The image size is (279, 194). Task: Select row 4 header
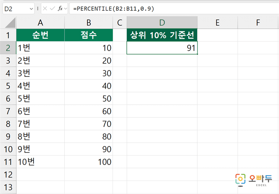point(8,73)
